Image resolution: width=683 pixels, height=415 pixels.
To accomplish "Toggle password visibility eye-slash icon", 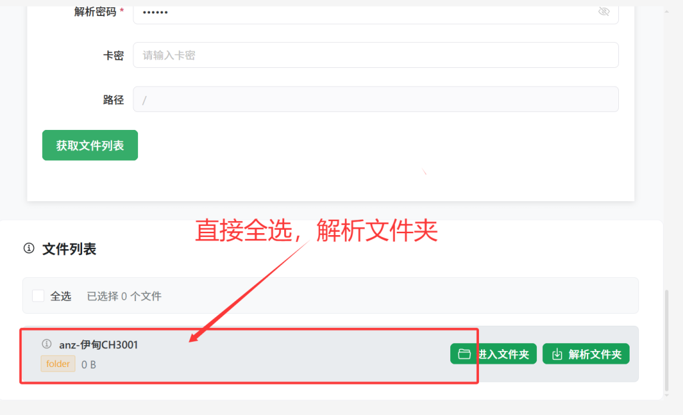I will click(604, 11).
